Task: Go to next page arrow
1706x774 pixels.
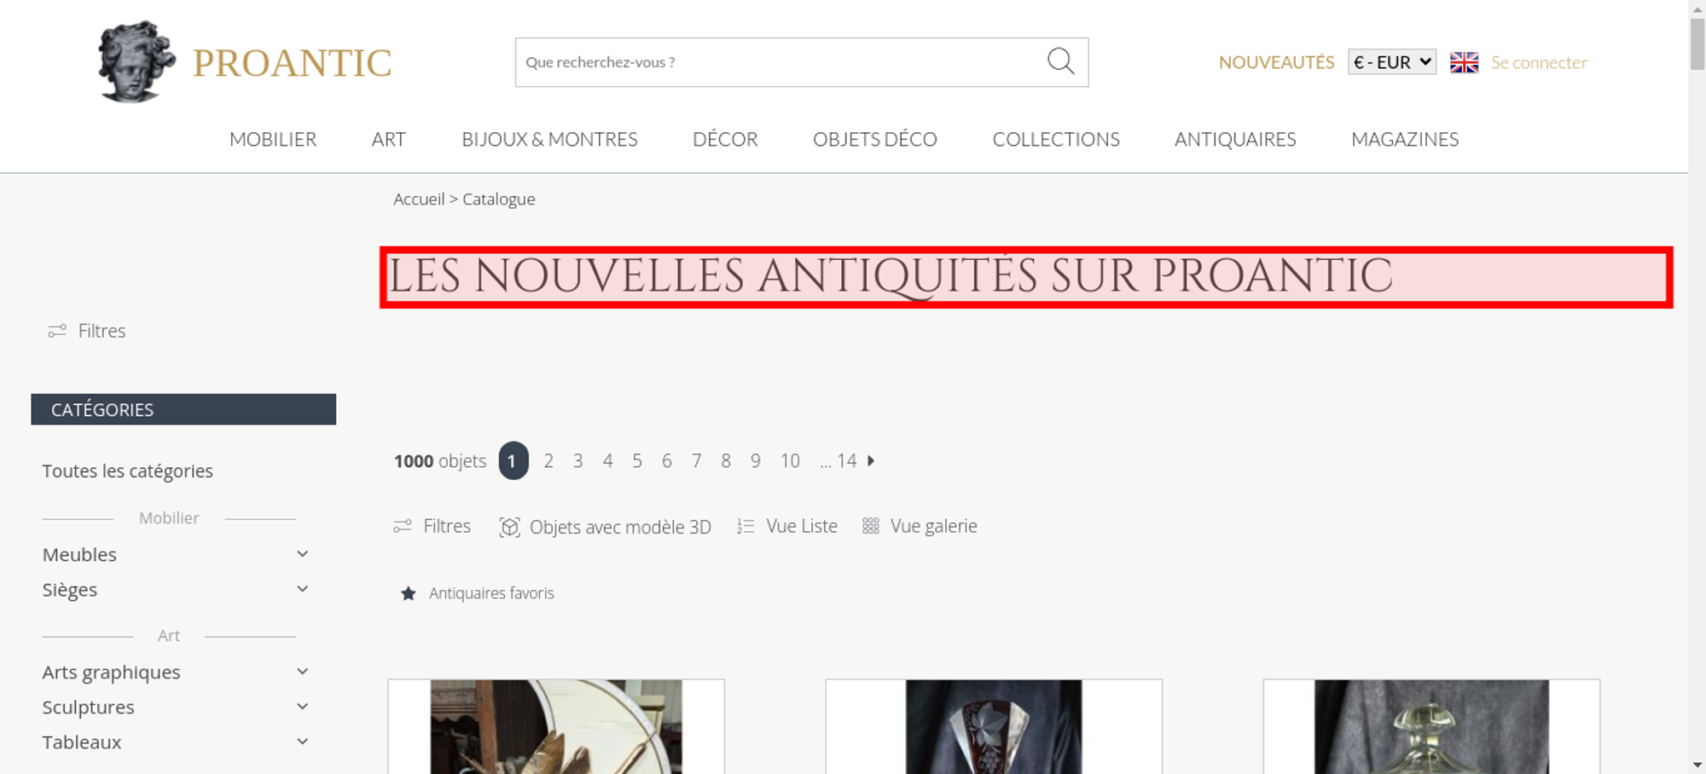Action: click(871, 460)
